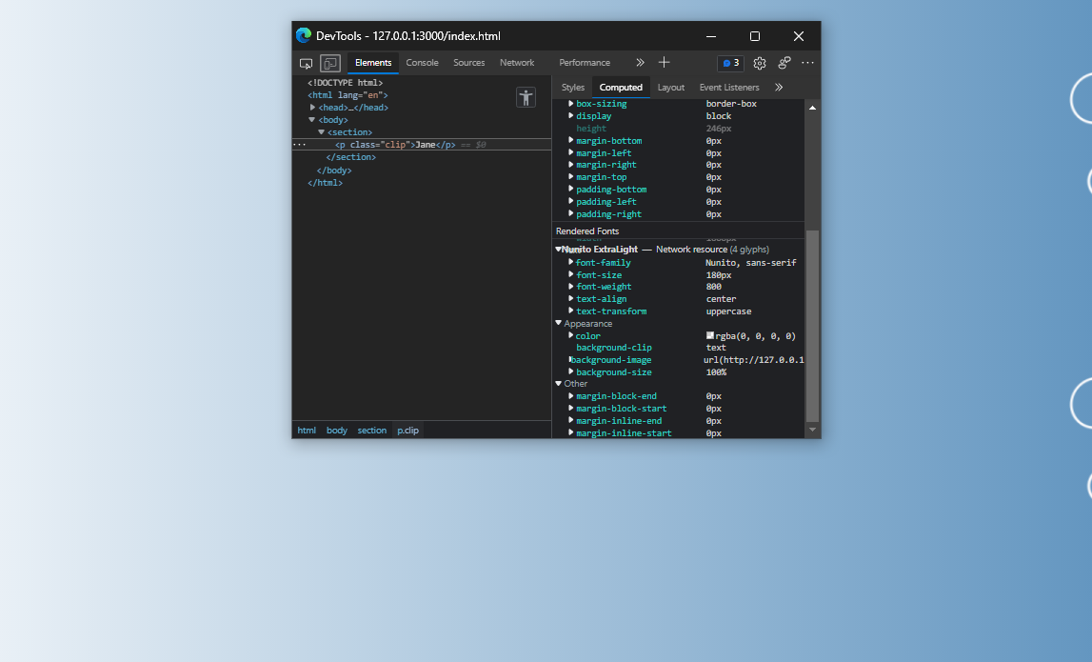The height and width of the screenshot is (662, 1092).
Task: Expand the margin-bottom property details
Action: coord(569,140)
